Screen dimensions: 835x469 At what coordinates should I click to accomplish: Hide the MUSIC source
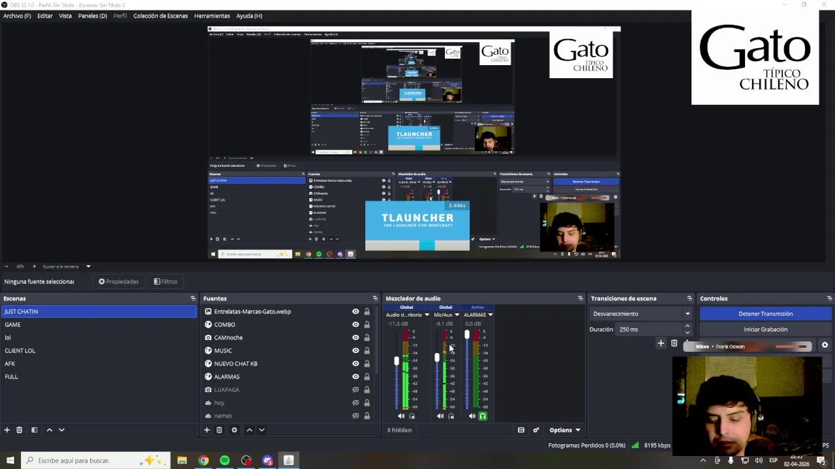coord(356,350)
